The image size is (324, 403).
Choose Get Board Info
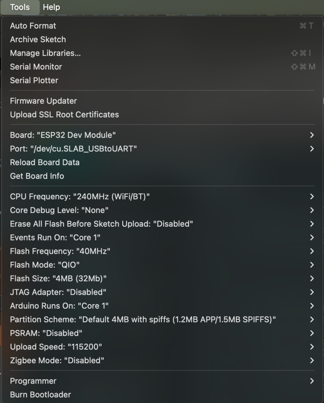point(37,176)
